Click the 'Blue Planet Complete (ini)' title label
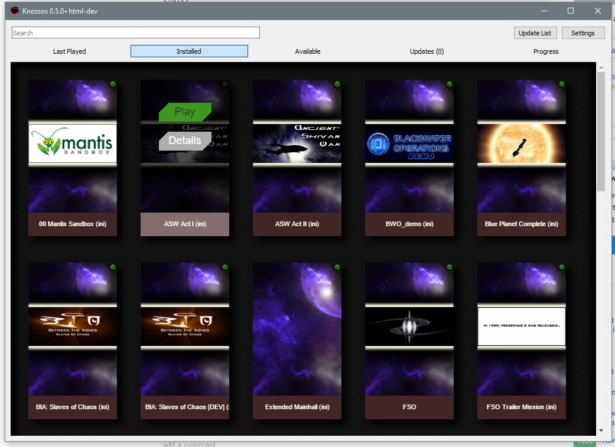The height and width of the screenshot is (447, 615). pyautogui.click(x=521, y=224)
